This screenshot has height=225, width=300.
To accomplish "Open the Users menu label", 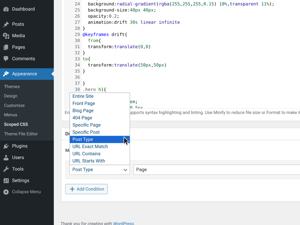I will (x=18, y=157).
